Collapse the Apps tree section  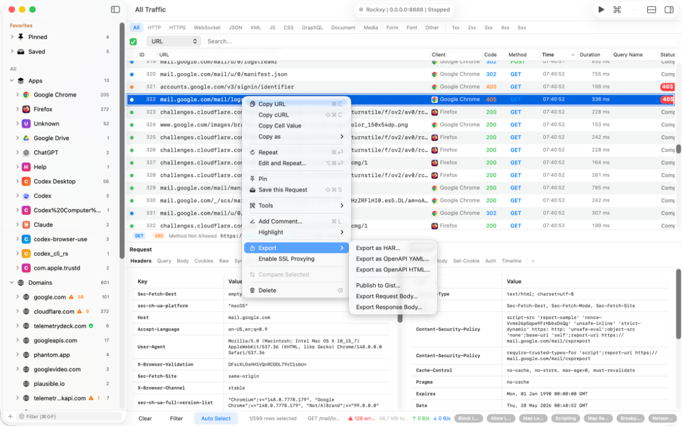tap(12, 81)
